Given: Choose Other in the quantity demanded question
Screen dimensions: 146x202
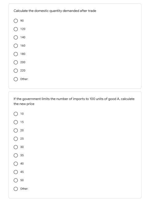Looking at the screenshot, I should click(x=16, y=79).
